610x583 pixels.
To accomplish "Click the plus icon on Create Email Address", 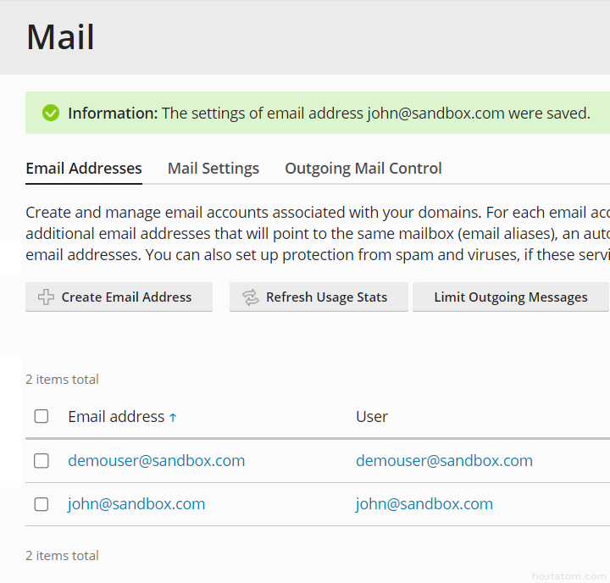I will click(47, 297).
